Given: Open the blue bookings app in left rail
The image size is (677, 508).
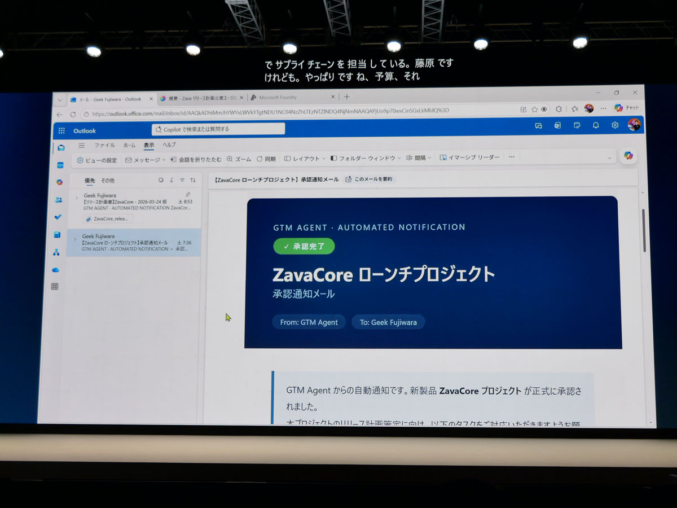Looking at the screenshot, I should coord(57,234).
